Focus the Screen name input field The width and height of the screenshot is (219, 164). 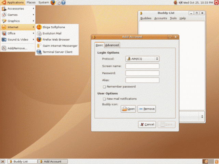pos(142,66)
